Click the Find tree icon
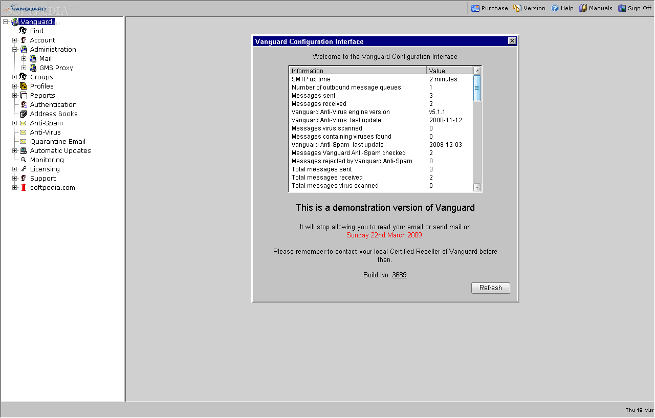Viewport: 655px width, 418px height. (x=23, y=31)
